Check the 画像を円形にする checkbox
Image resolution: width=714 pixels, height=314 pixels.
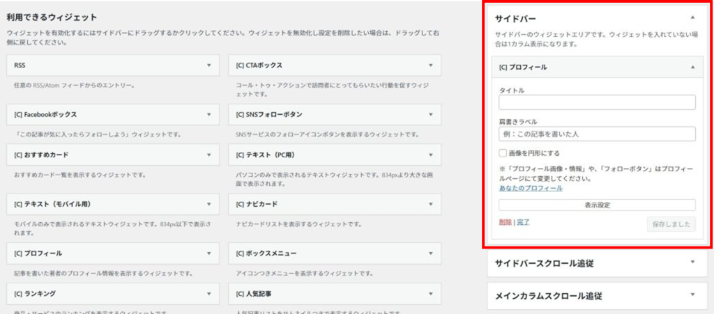503,153
